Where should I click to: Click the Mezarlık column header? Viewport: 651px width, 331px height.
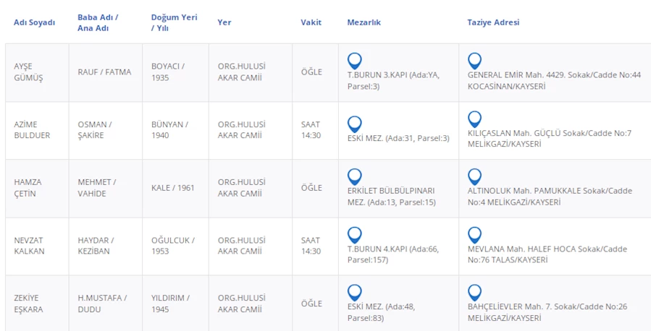(364, 22)
